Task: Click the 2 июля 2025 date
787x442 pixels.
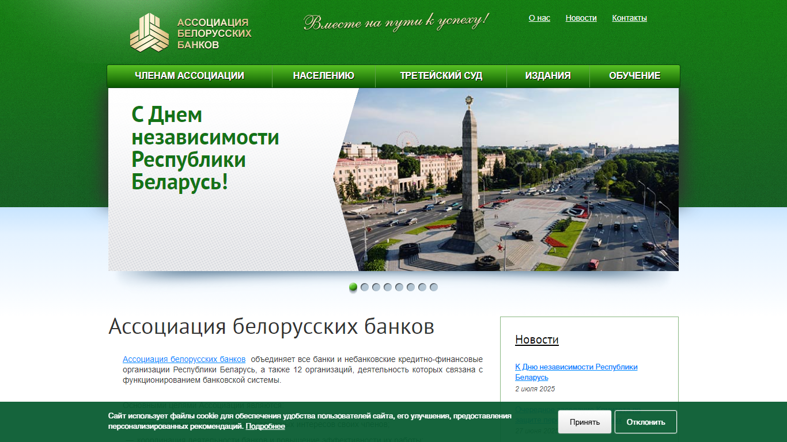Action: (x=535, y=389)
